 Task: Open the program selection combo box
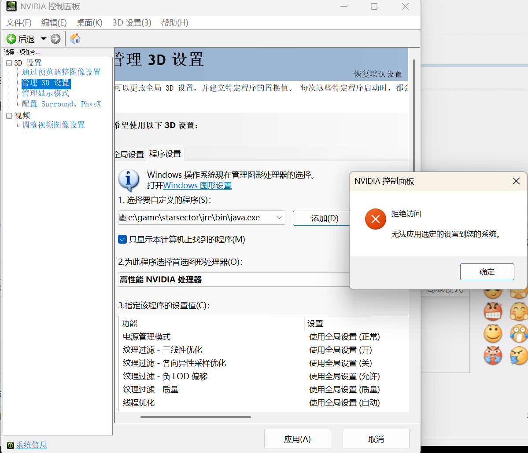point(202,218)
